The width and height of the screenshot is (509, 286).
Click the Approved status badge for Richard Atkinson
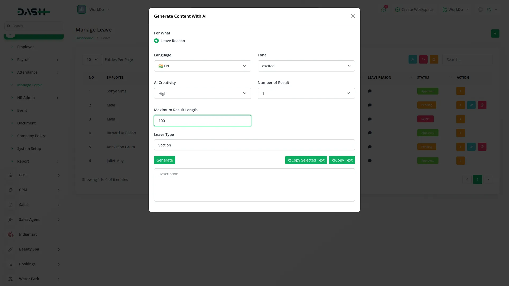point(427,133)
